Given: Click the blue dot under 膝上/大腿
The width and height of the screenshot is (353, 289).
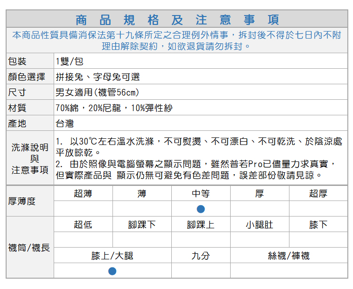Looking at the screenshot, I should click(112, 271).
